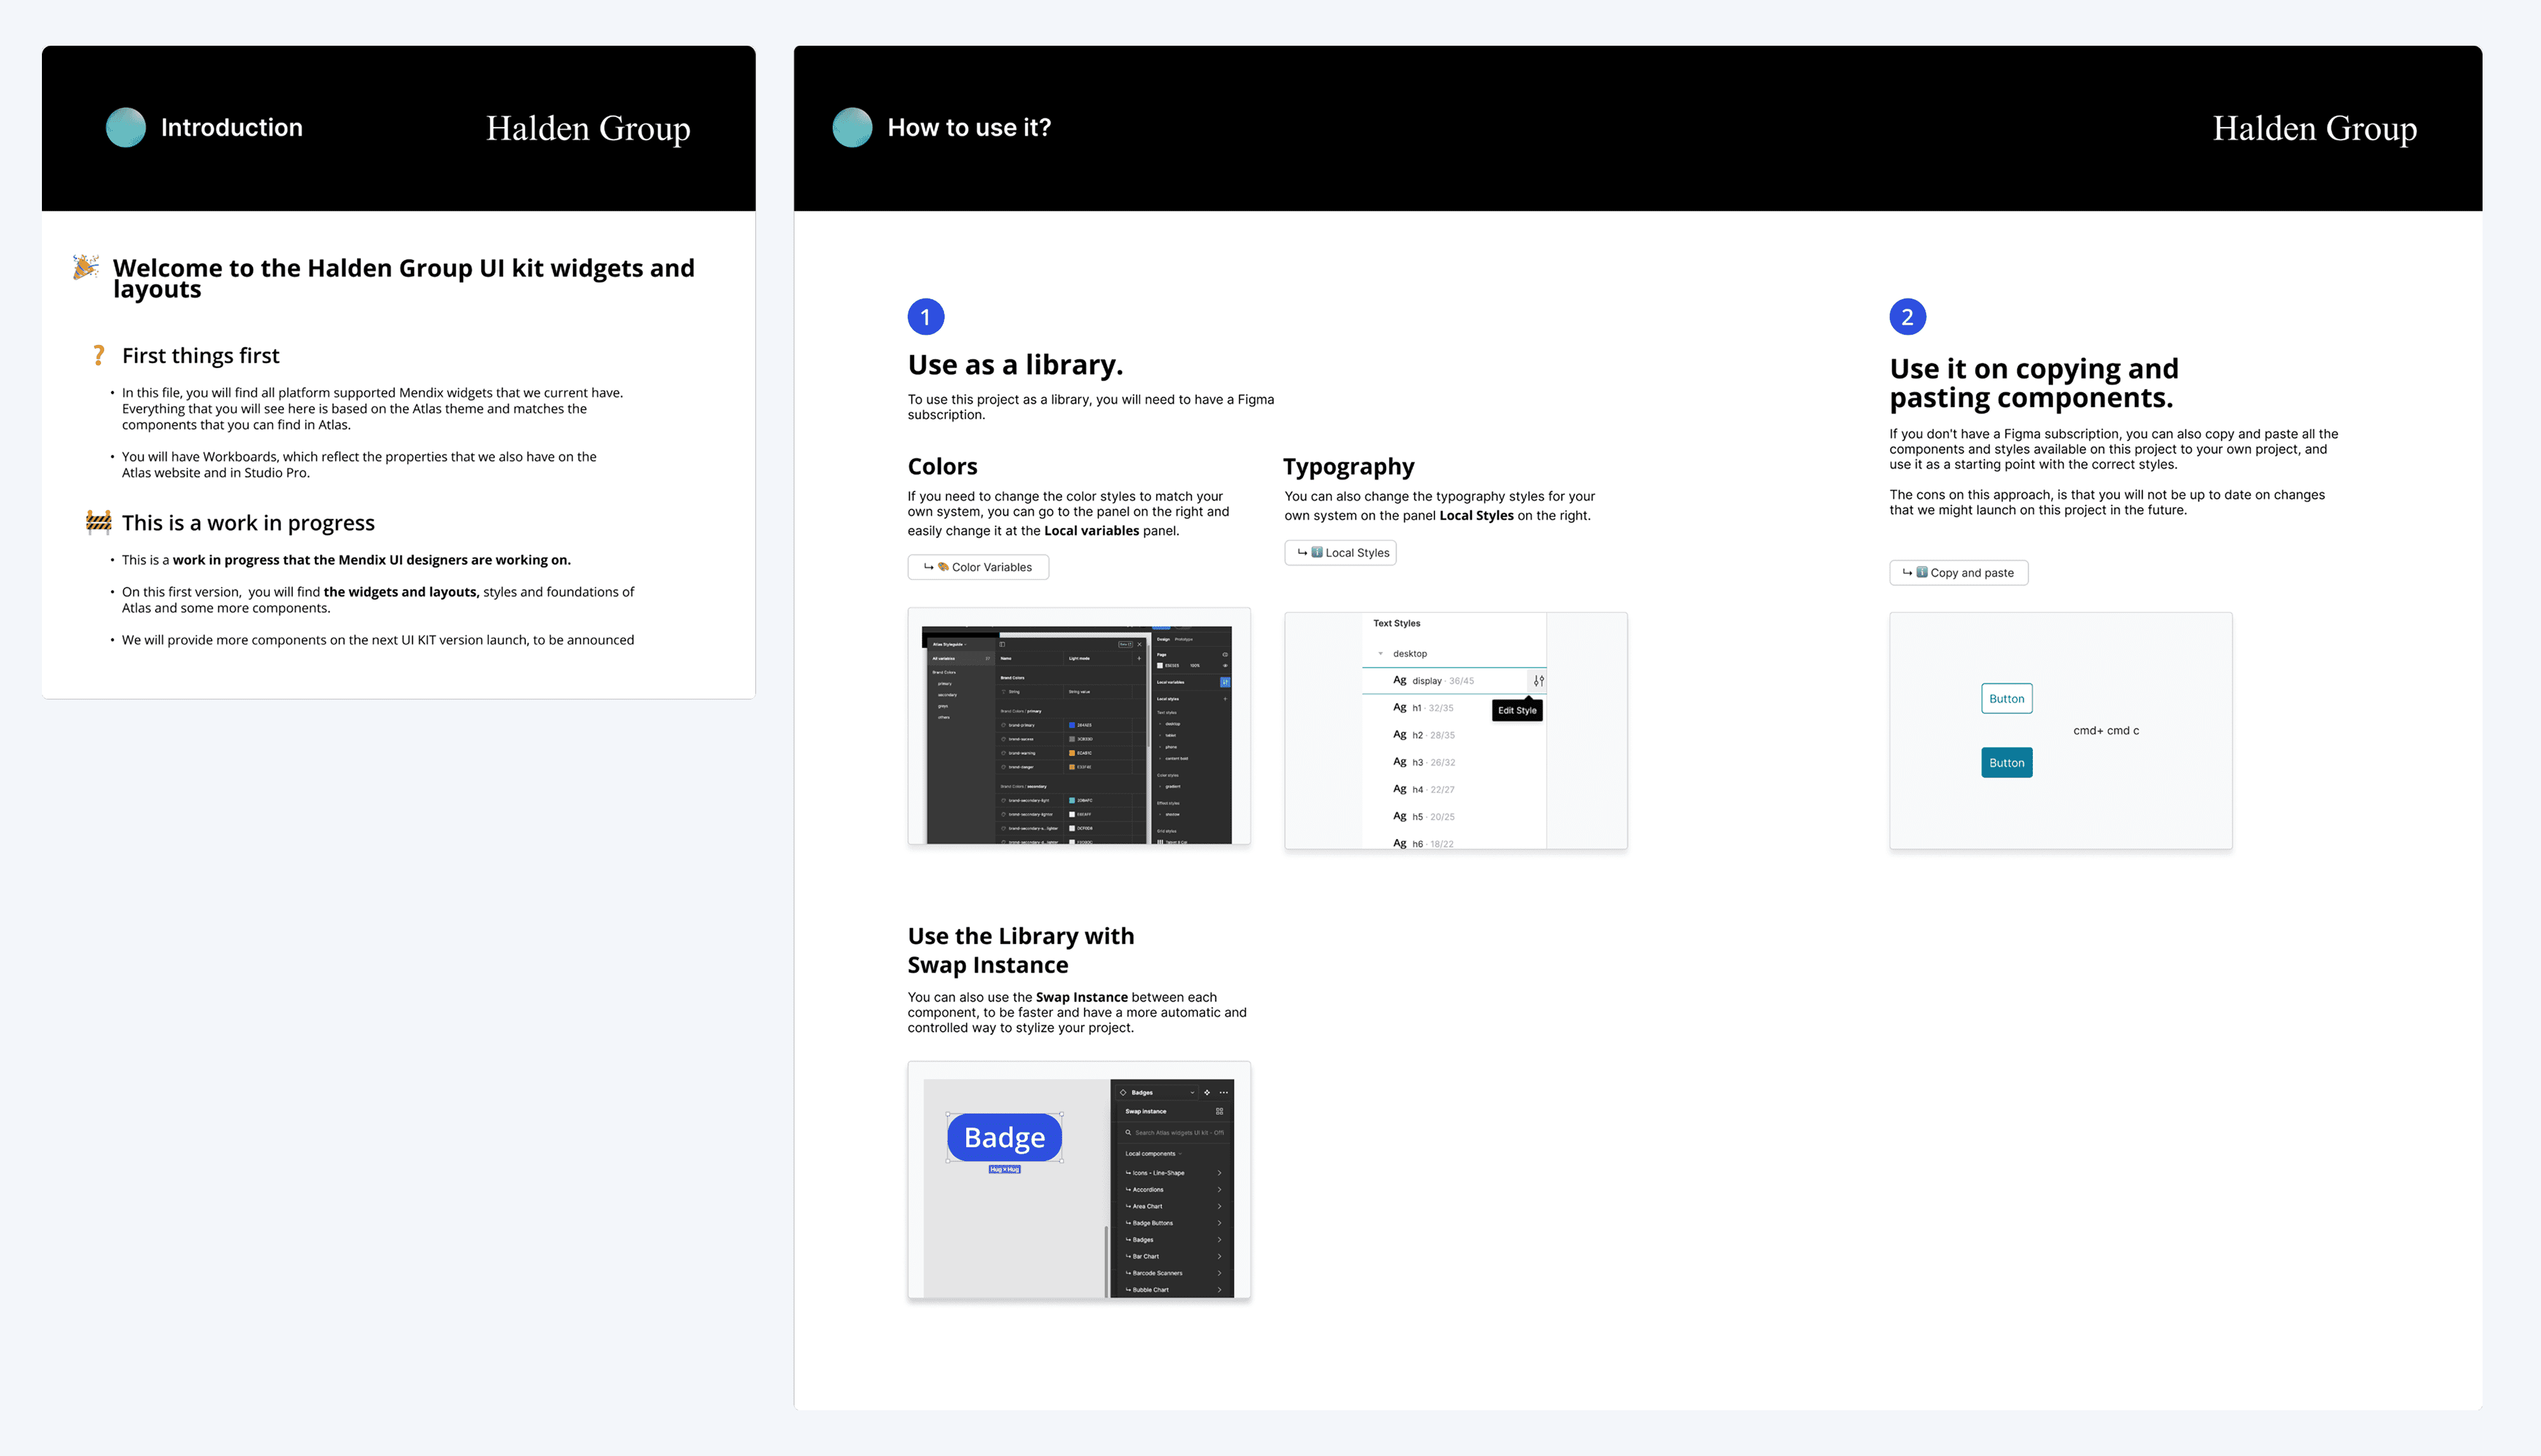The image size is (2541, 1456).
Task: Expand the Local components dropdown
Action: 1154,1154
